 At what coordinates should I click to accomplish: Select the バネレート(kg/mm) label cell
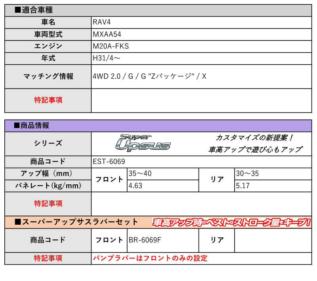(x=48, y=186)
